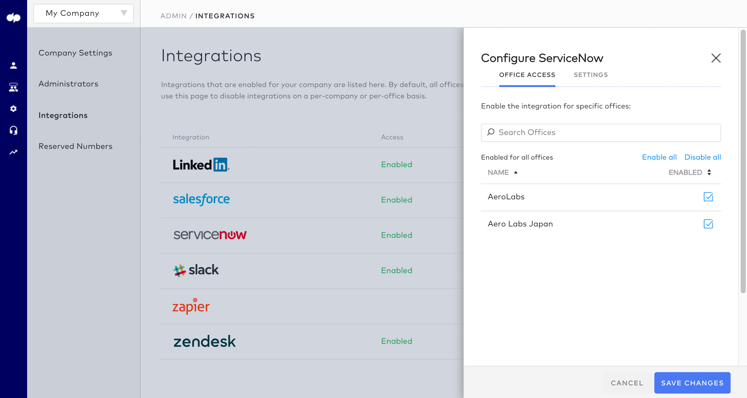The width and height of the screenshot is (747, 398).
Task: Click the SAVE CHANGES button
Action: [692, 383]
